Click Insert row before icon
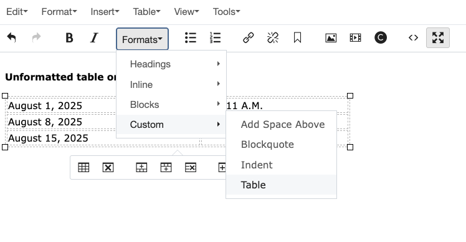 141,168
